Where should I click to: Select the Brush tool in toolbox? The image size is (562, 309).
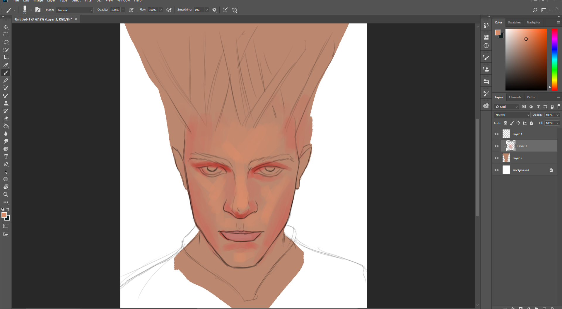pyautogui.click(x=6, y=73)
